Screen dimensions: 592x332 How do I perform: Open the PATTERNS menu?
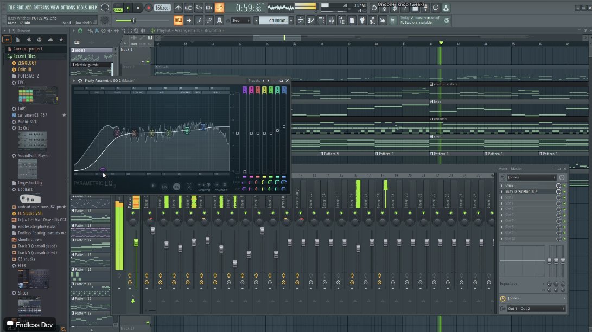tap(41, 8)
